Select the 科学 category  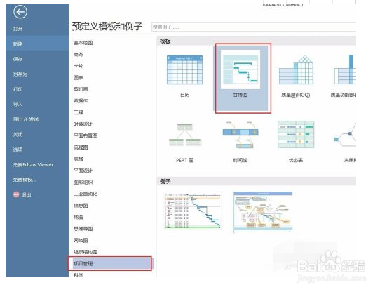(79, 274)
